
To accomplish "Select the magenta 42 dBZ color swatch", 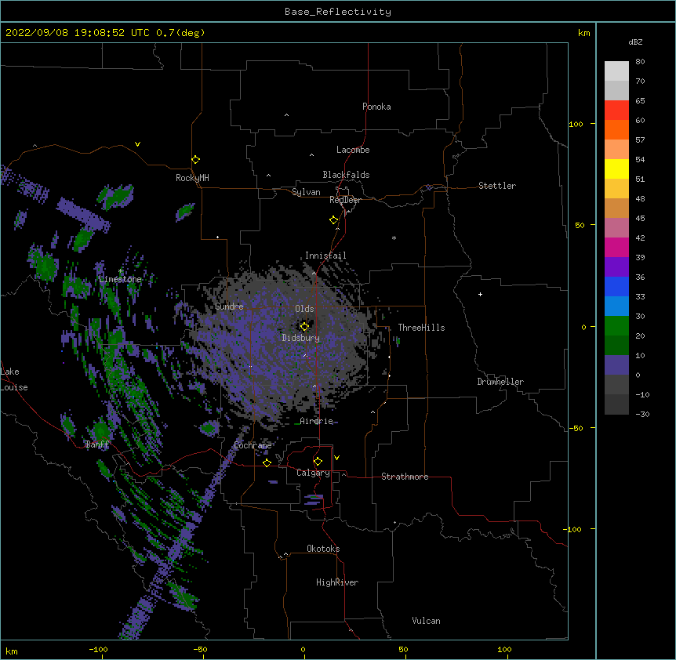I will (616, 247).
